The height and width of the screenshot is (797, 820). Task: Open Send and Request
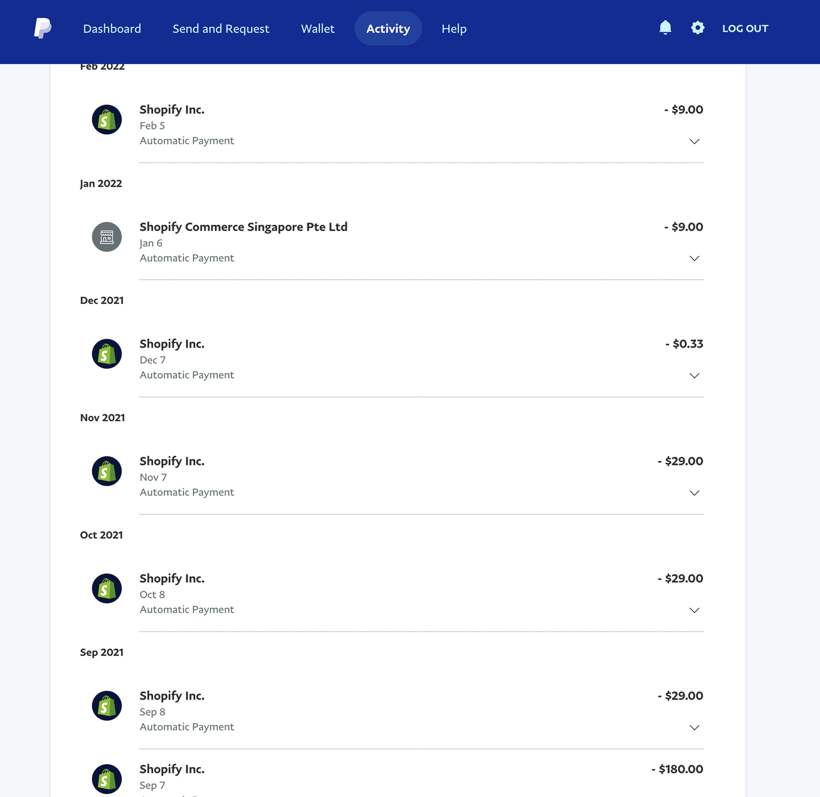(x=221, y=28)
